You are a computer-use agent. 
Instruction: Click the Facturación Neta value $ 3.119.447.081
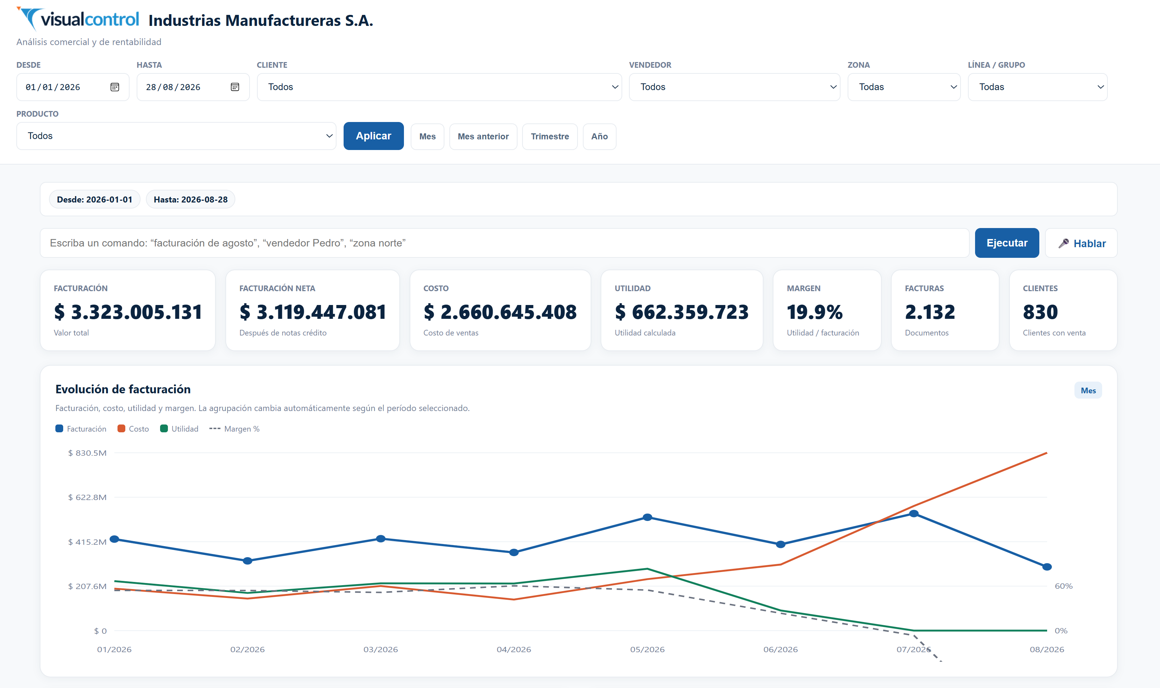[x=313, y=312]
